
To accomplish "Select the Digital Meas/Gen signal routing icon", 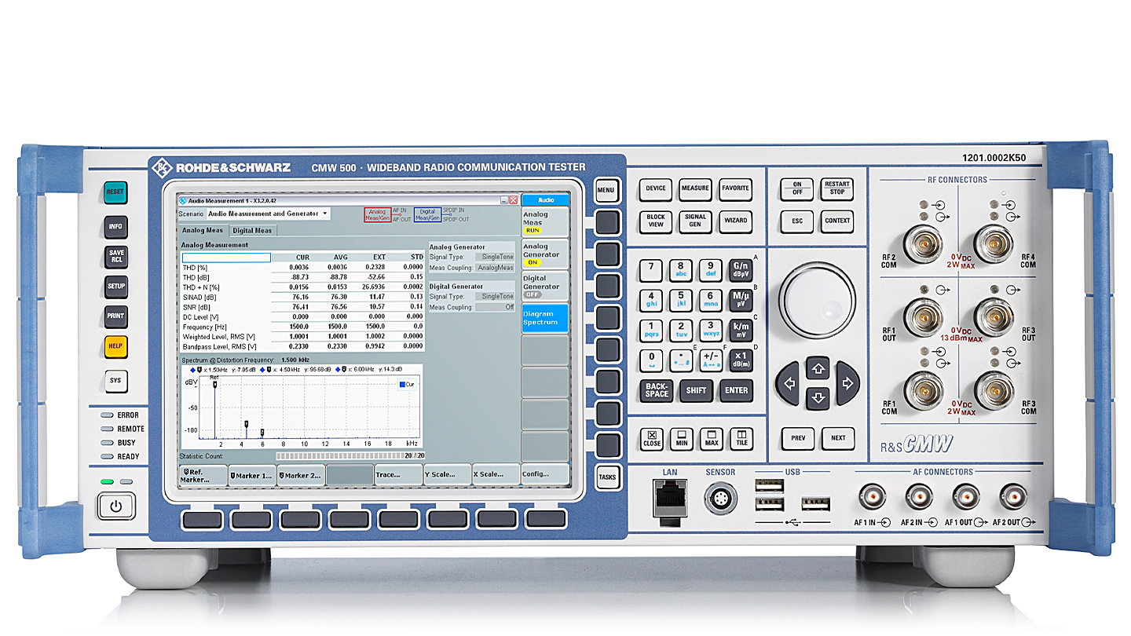I will 427,214.
